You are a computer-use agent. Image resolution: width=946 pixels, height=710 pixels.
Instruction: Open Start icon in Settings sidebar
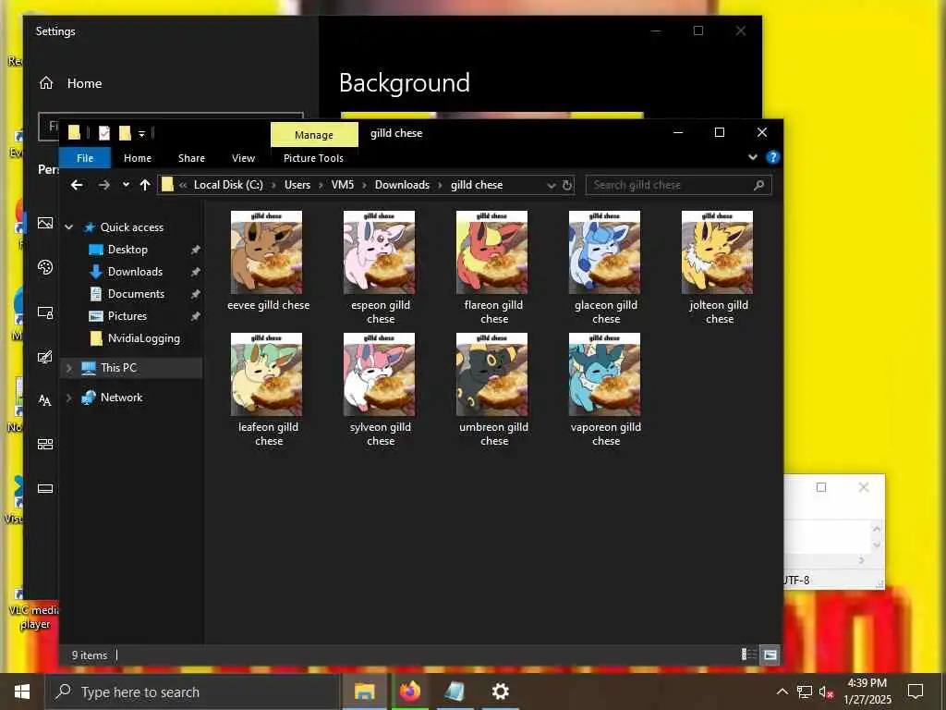[x=45, y=445]
